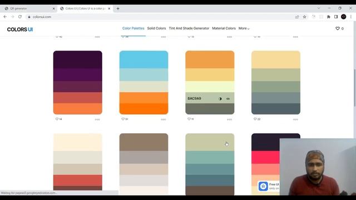Image resolution: width=356 pixels, height=200 pixels.
Task: Pick the red stripe in cream palette
Action: click(78, 181)
